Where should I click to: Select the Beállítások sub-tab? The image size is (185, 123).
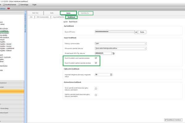[x=72, y=17]
